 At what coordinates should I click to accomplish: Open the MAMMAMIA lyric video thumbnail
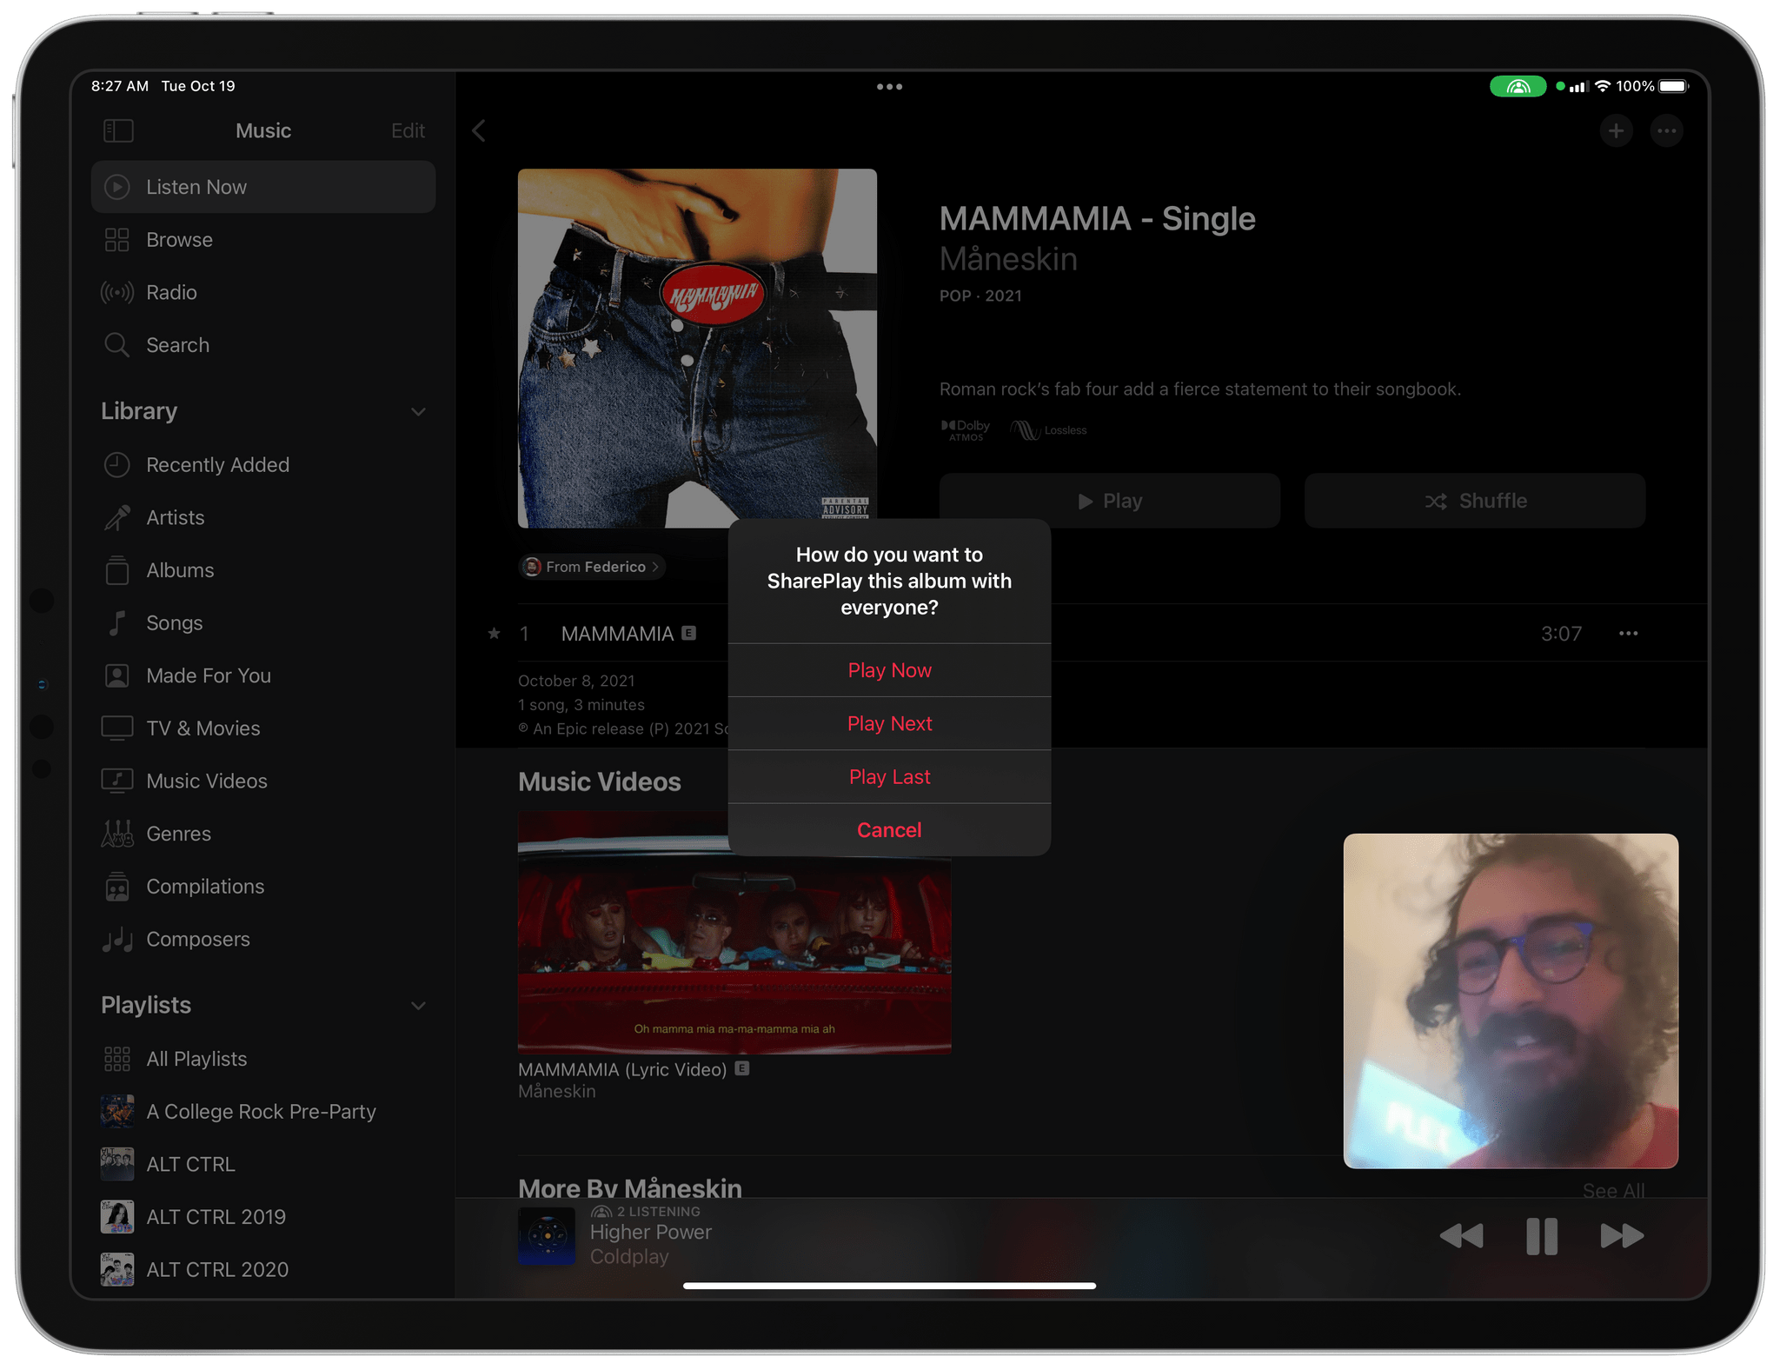[x=734, y=933]
